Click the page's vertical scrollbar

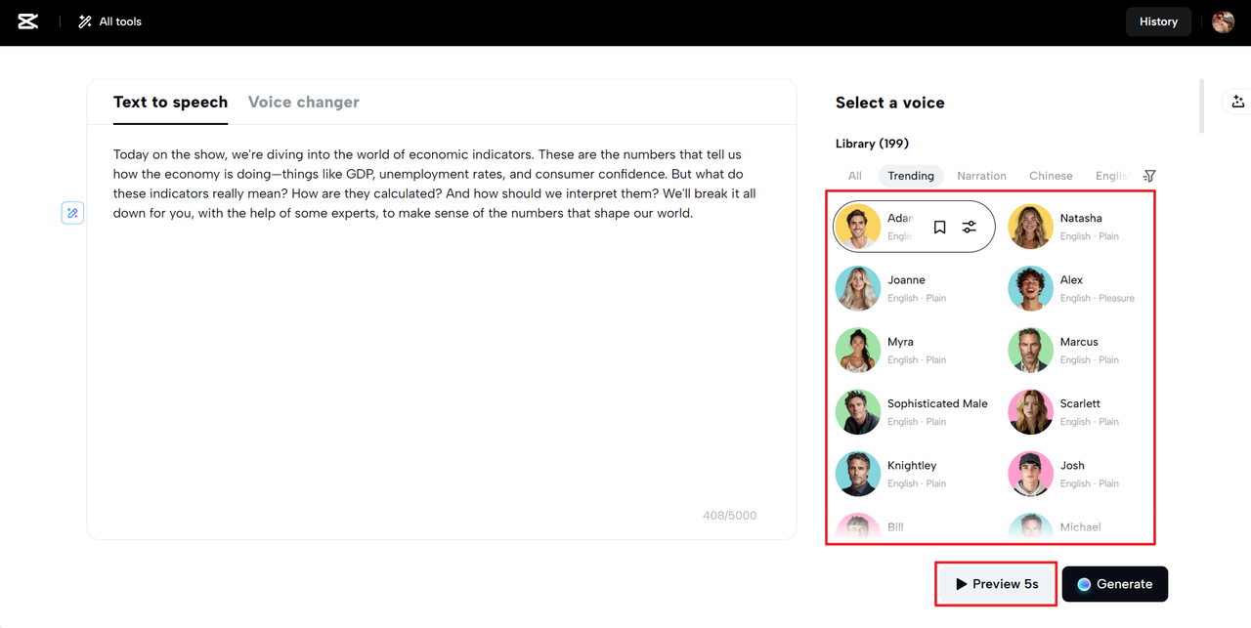point(1201,105)
